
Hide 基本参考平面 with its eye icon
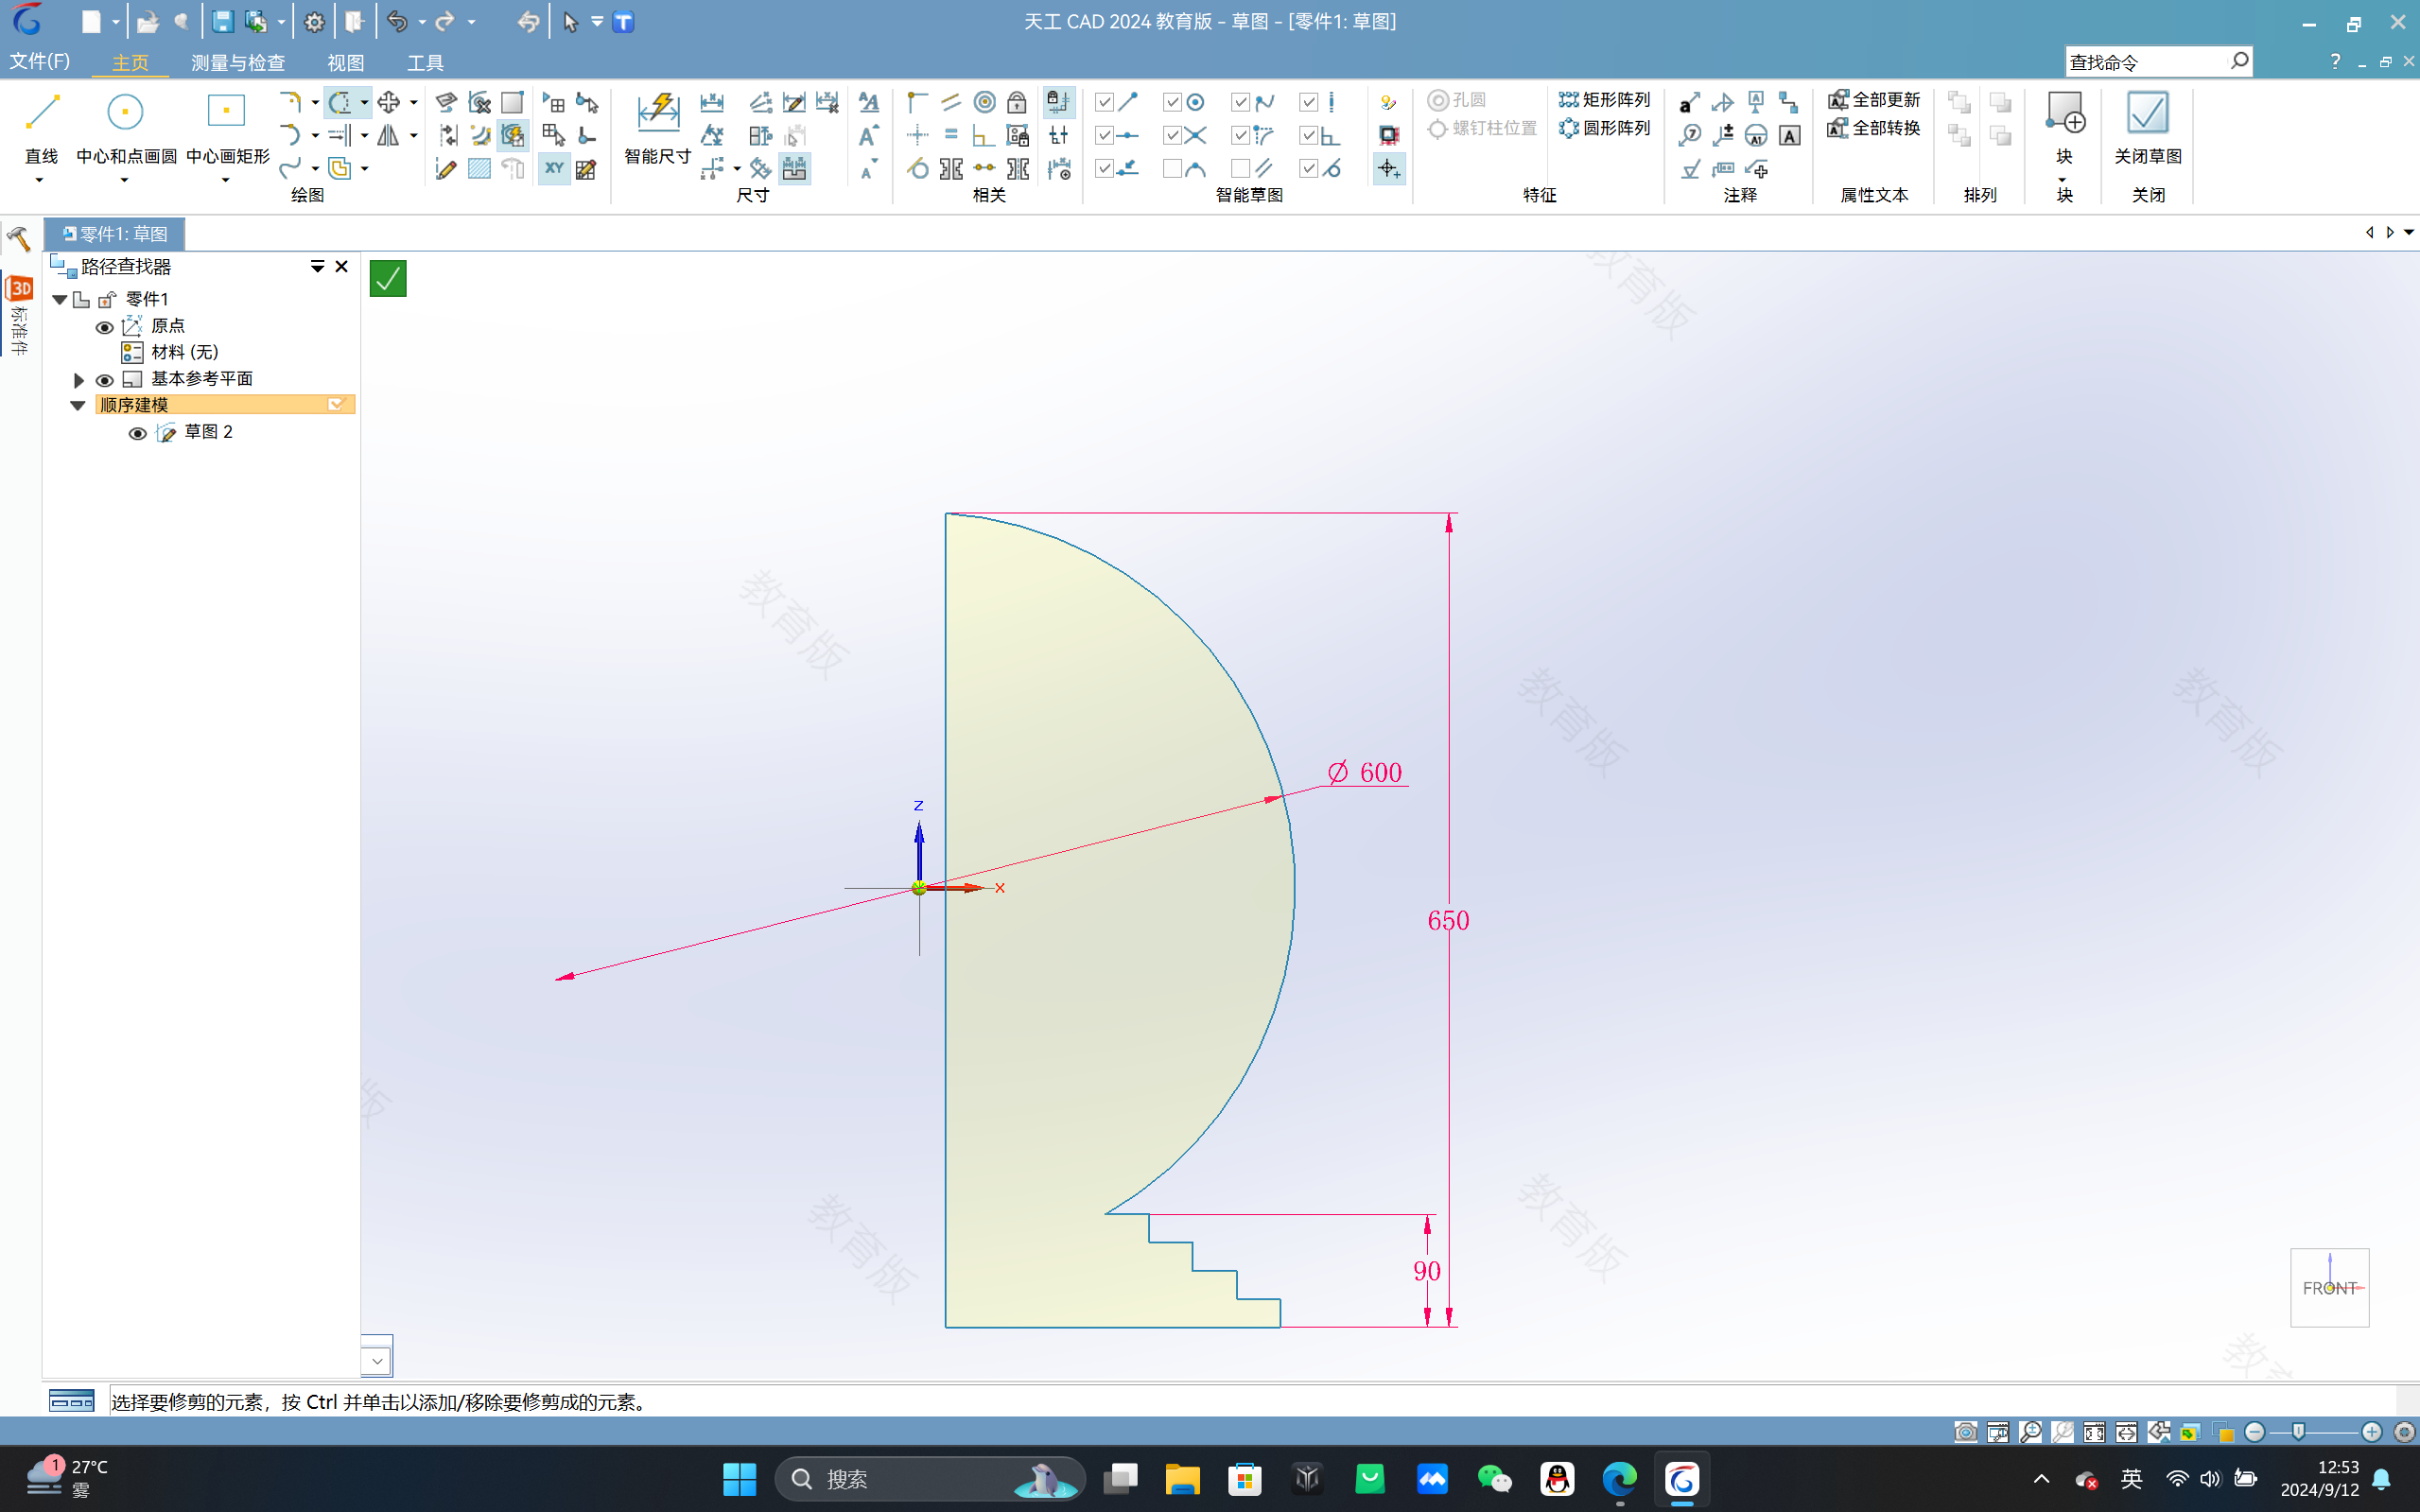coord(104,380)
